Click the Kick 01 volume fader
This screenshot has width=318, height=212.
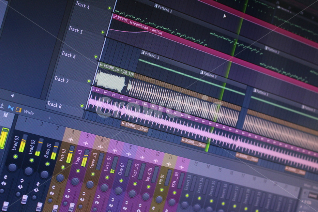tap(55, 208)
